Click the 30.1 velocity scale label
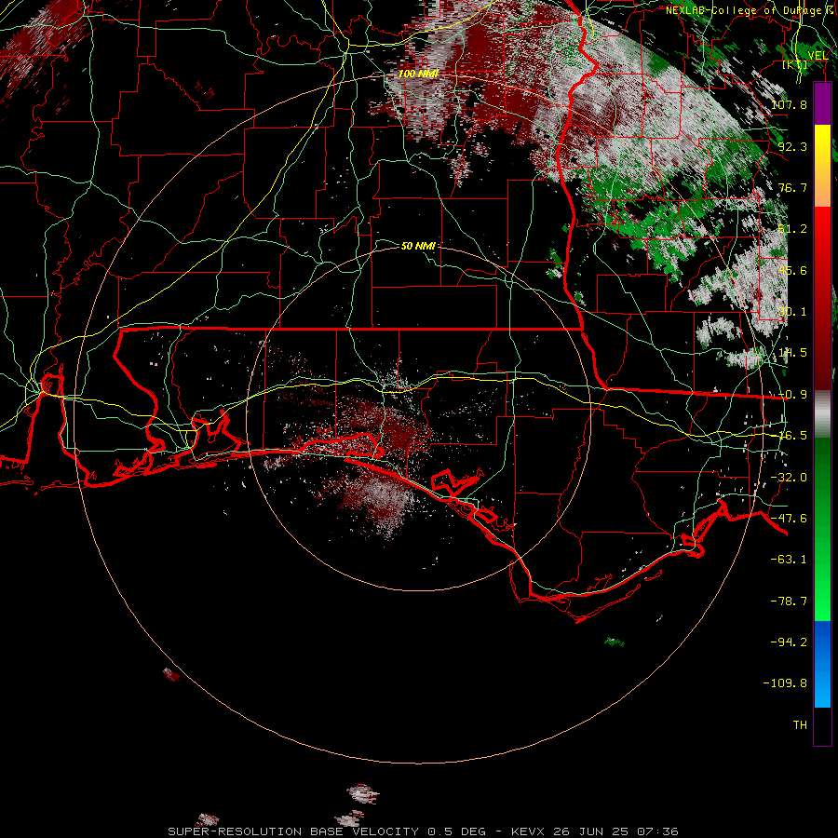 point(792,312)
